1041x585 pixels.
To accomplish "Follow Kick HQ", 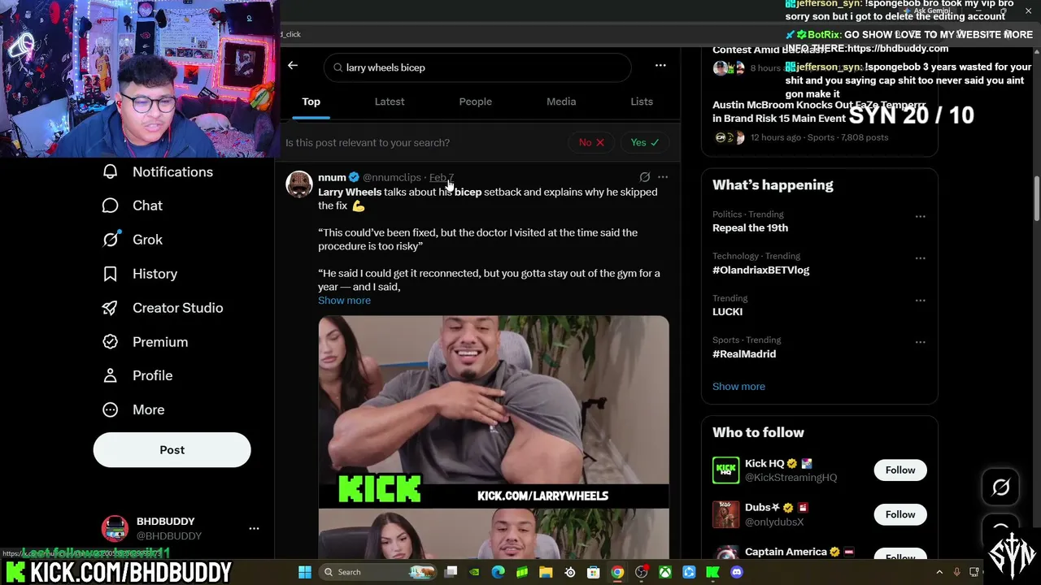I will click(900, 470).
